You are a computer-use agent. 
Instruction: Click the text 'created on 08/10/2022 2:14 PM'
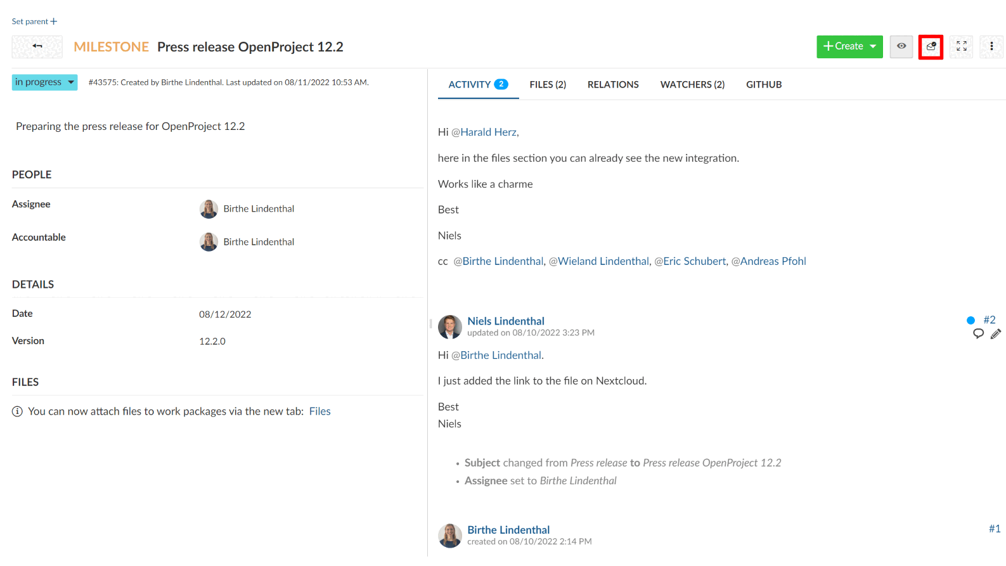point(529,541)
